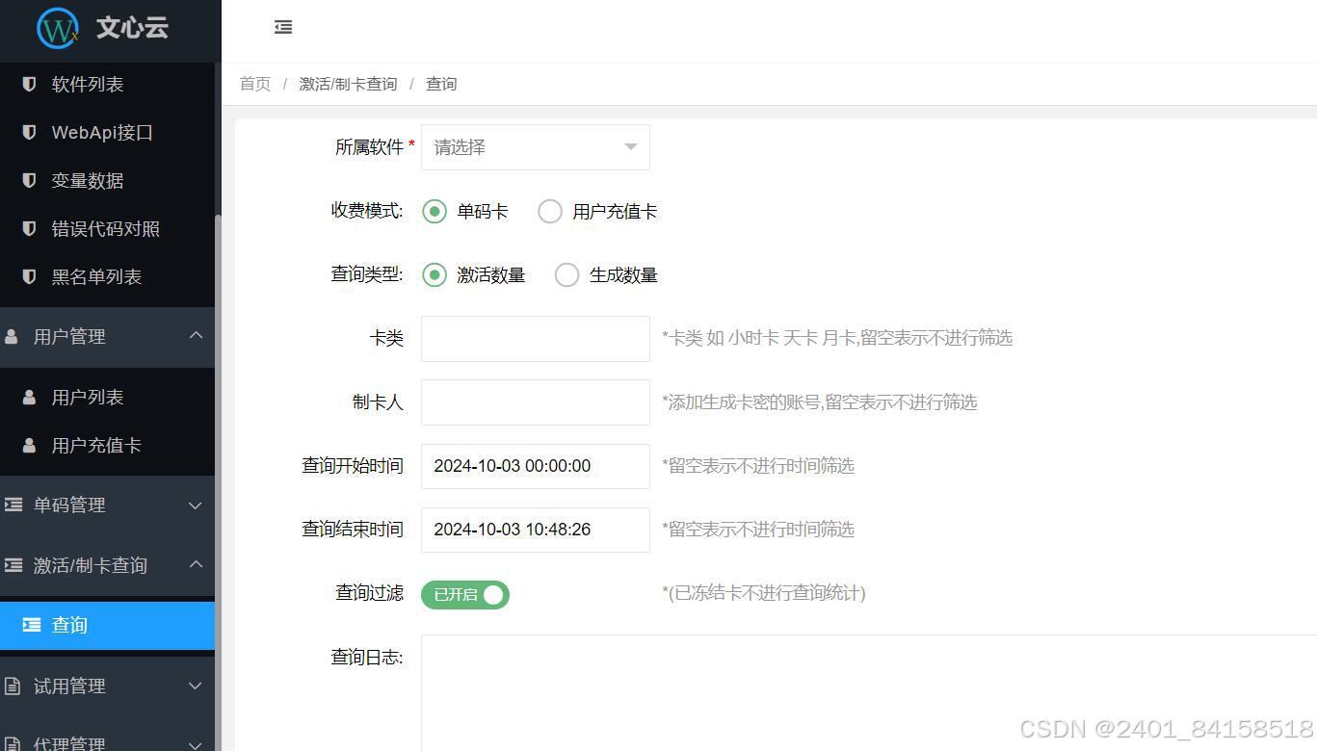Click the user icon beside 用户列表

coord(29,397)
